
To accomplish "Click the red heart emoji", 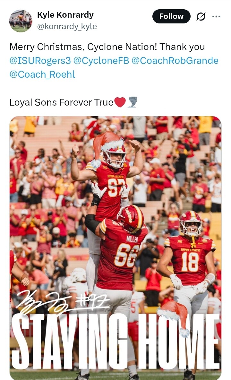I will [120, 102].
